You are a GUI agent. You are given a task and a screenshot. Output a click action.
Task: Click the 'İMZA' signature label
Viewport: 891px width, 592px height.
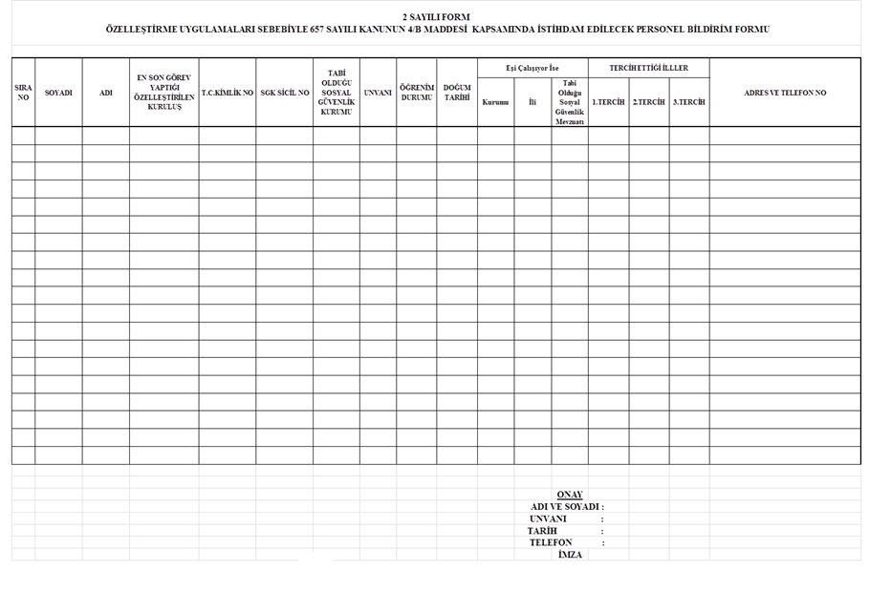[x=570, y=555]
